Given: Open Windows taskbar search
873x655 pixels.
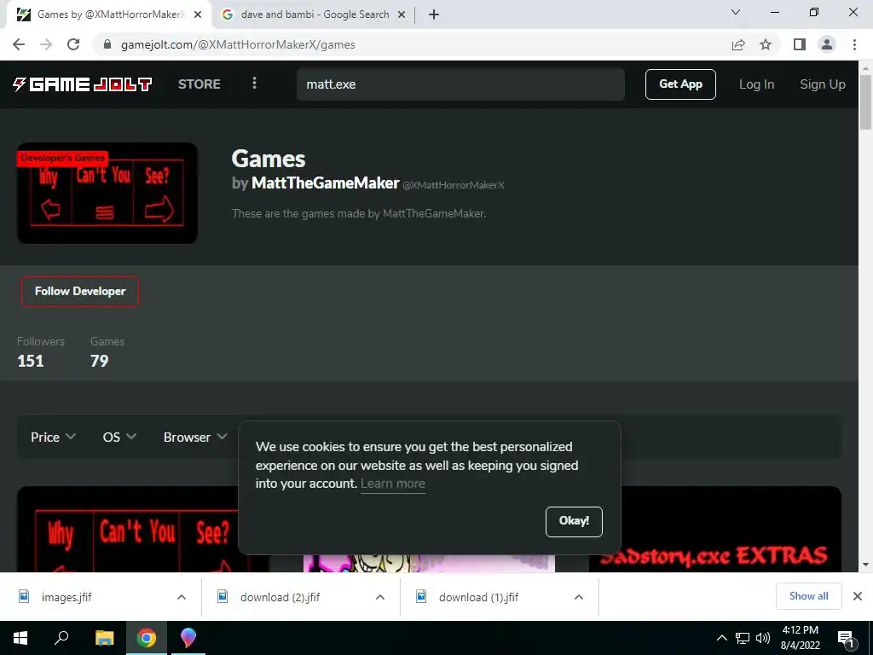Looking at the screenshot, I should pos(61,638).
